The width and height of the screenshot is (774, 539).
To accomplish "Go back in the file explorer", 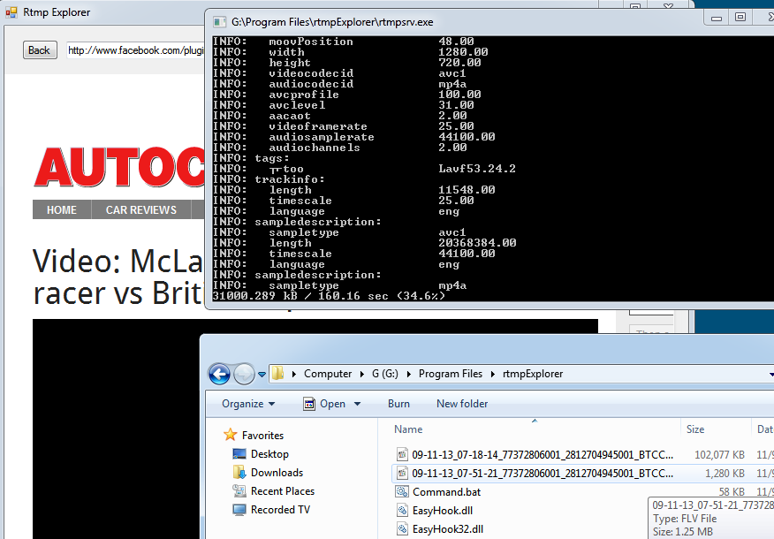I will pyautogui.click(x=219, y=374).
